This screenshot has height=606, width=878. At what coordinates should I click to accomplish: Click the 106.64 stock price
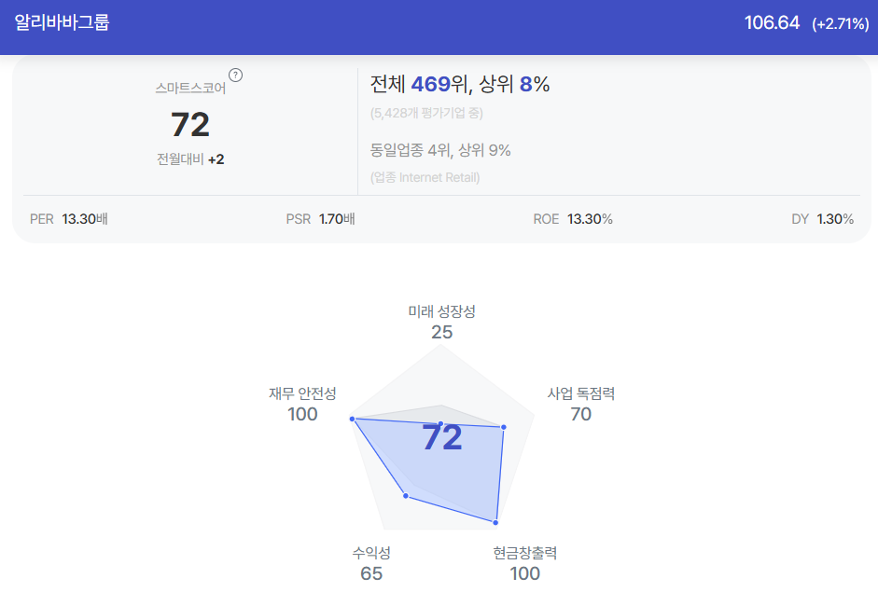[772, 22]
